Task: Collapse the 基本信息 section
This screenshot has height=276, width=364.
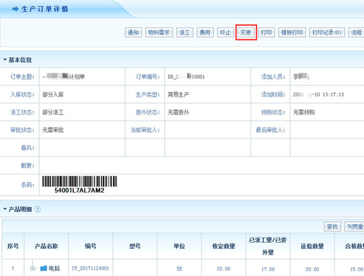Action: pos(5,60)
